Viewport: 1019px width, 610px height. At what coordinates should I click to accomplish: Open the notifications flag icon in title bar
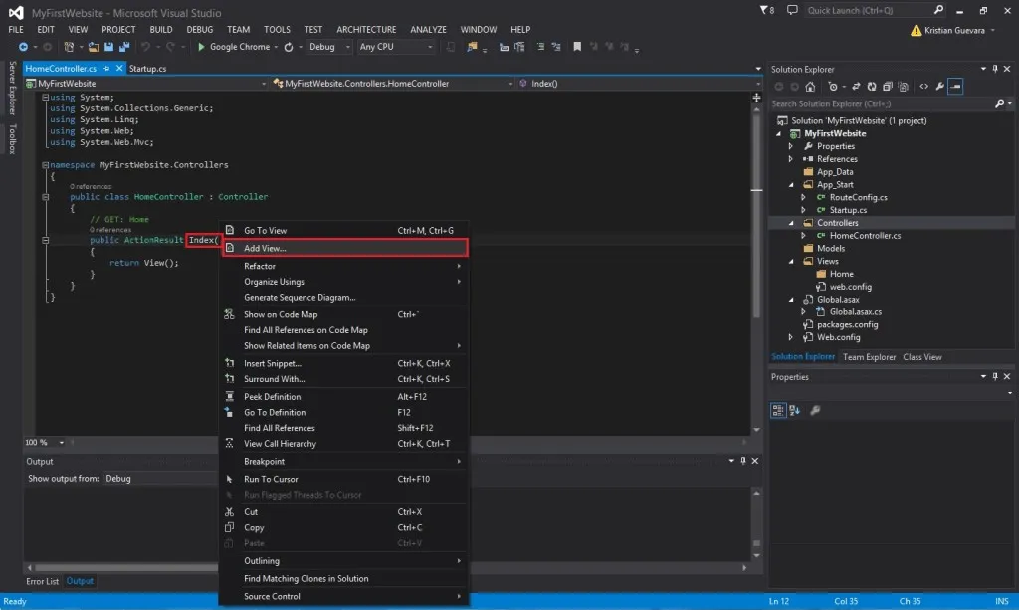767,10
